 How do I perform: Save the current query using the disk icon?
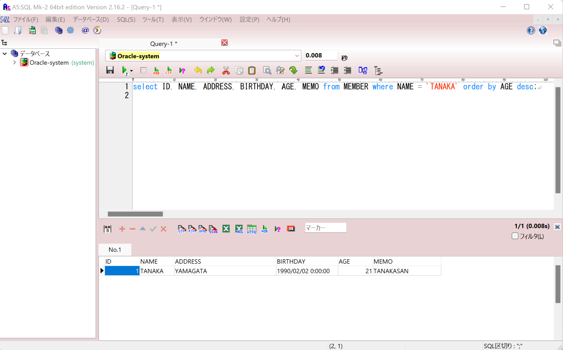click(110, 70)
